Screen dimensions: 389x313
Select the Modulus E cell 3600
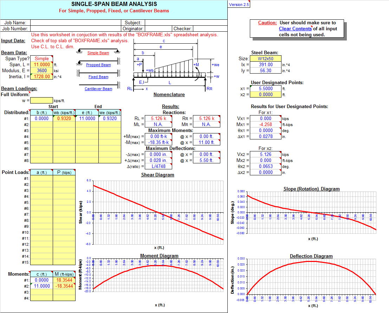42,71
